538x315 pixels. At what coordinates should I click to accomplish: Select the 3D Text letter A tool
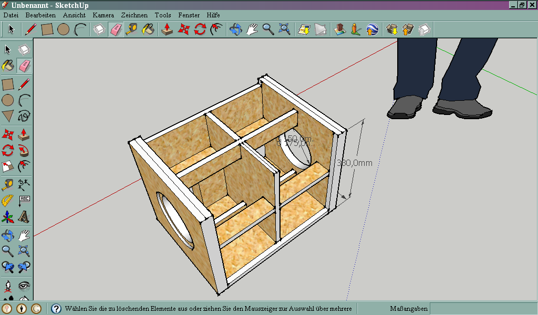(24, 217)
